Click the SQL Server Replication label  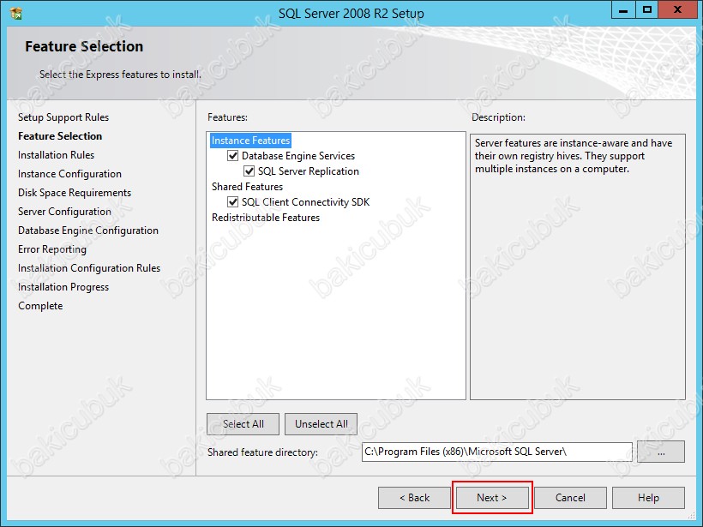point(309,171)
